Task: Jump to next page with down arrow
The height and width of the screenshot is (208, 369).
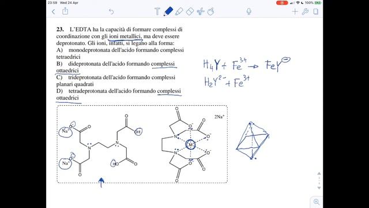Action: [x=319, y=188]
